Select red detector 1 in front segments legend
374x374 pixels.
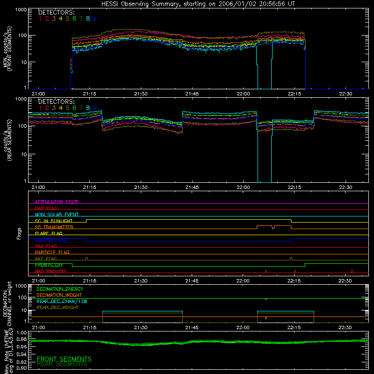pyautogui.click(x=40, y=19)
